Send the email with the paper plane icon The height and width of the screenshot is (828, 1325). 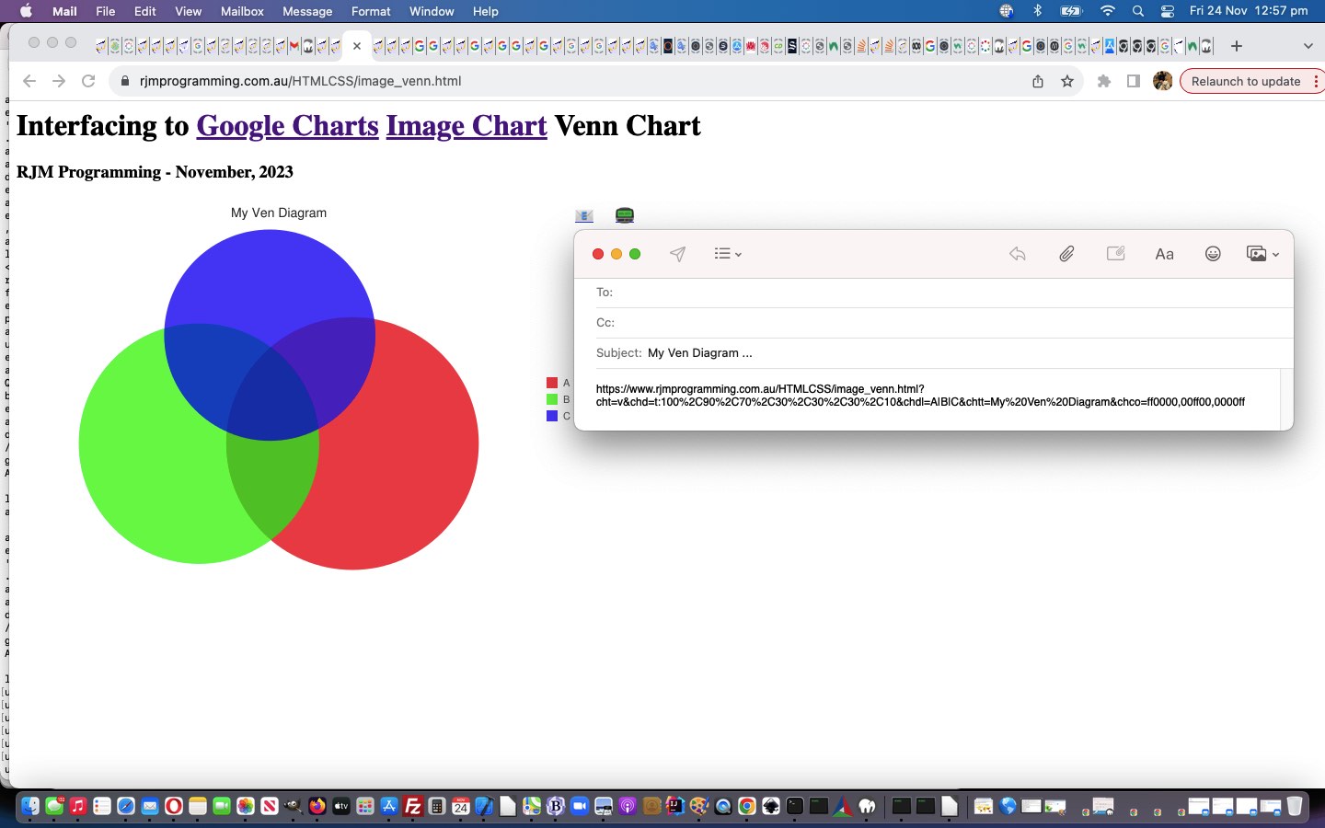click(x=677, y=254)
